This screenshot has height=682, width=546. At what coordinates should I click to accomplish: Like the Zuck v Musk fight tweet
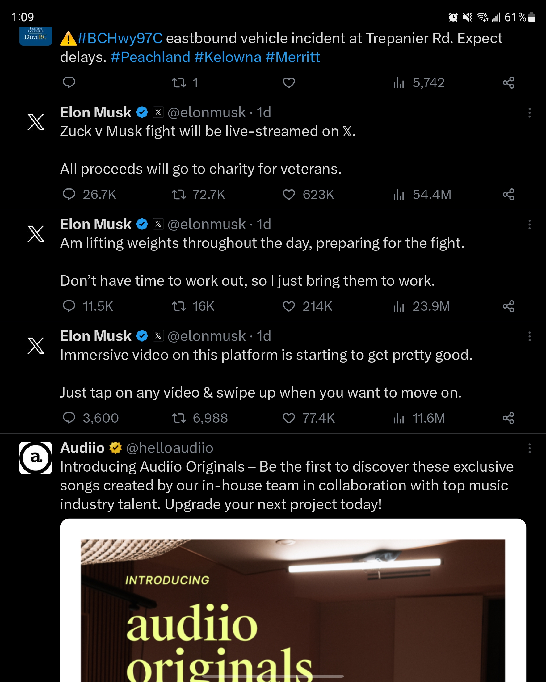point(288,195)
